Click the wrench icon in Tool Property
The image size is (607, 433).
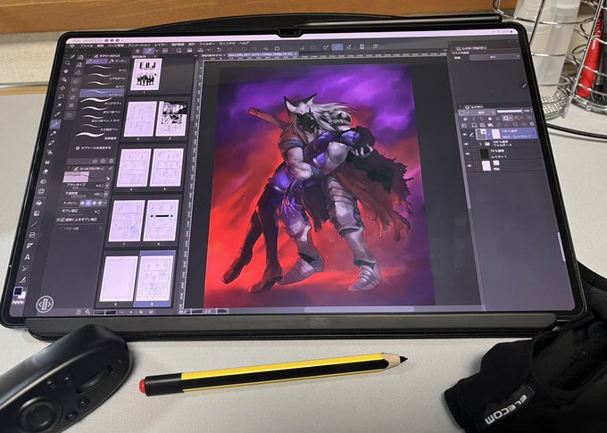pos(111,168)
